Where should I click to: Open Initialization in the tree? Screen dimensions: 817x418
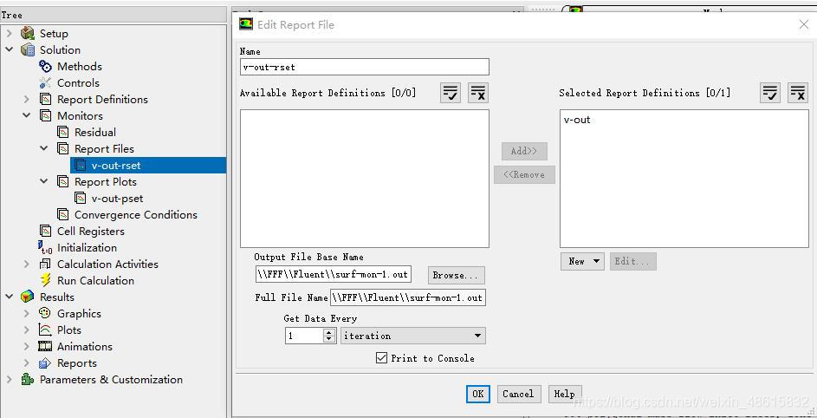point(87,248)
